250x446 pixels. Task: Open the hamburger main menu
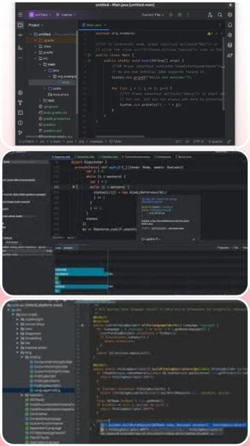pos(20,15)
